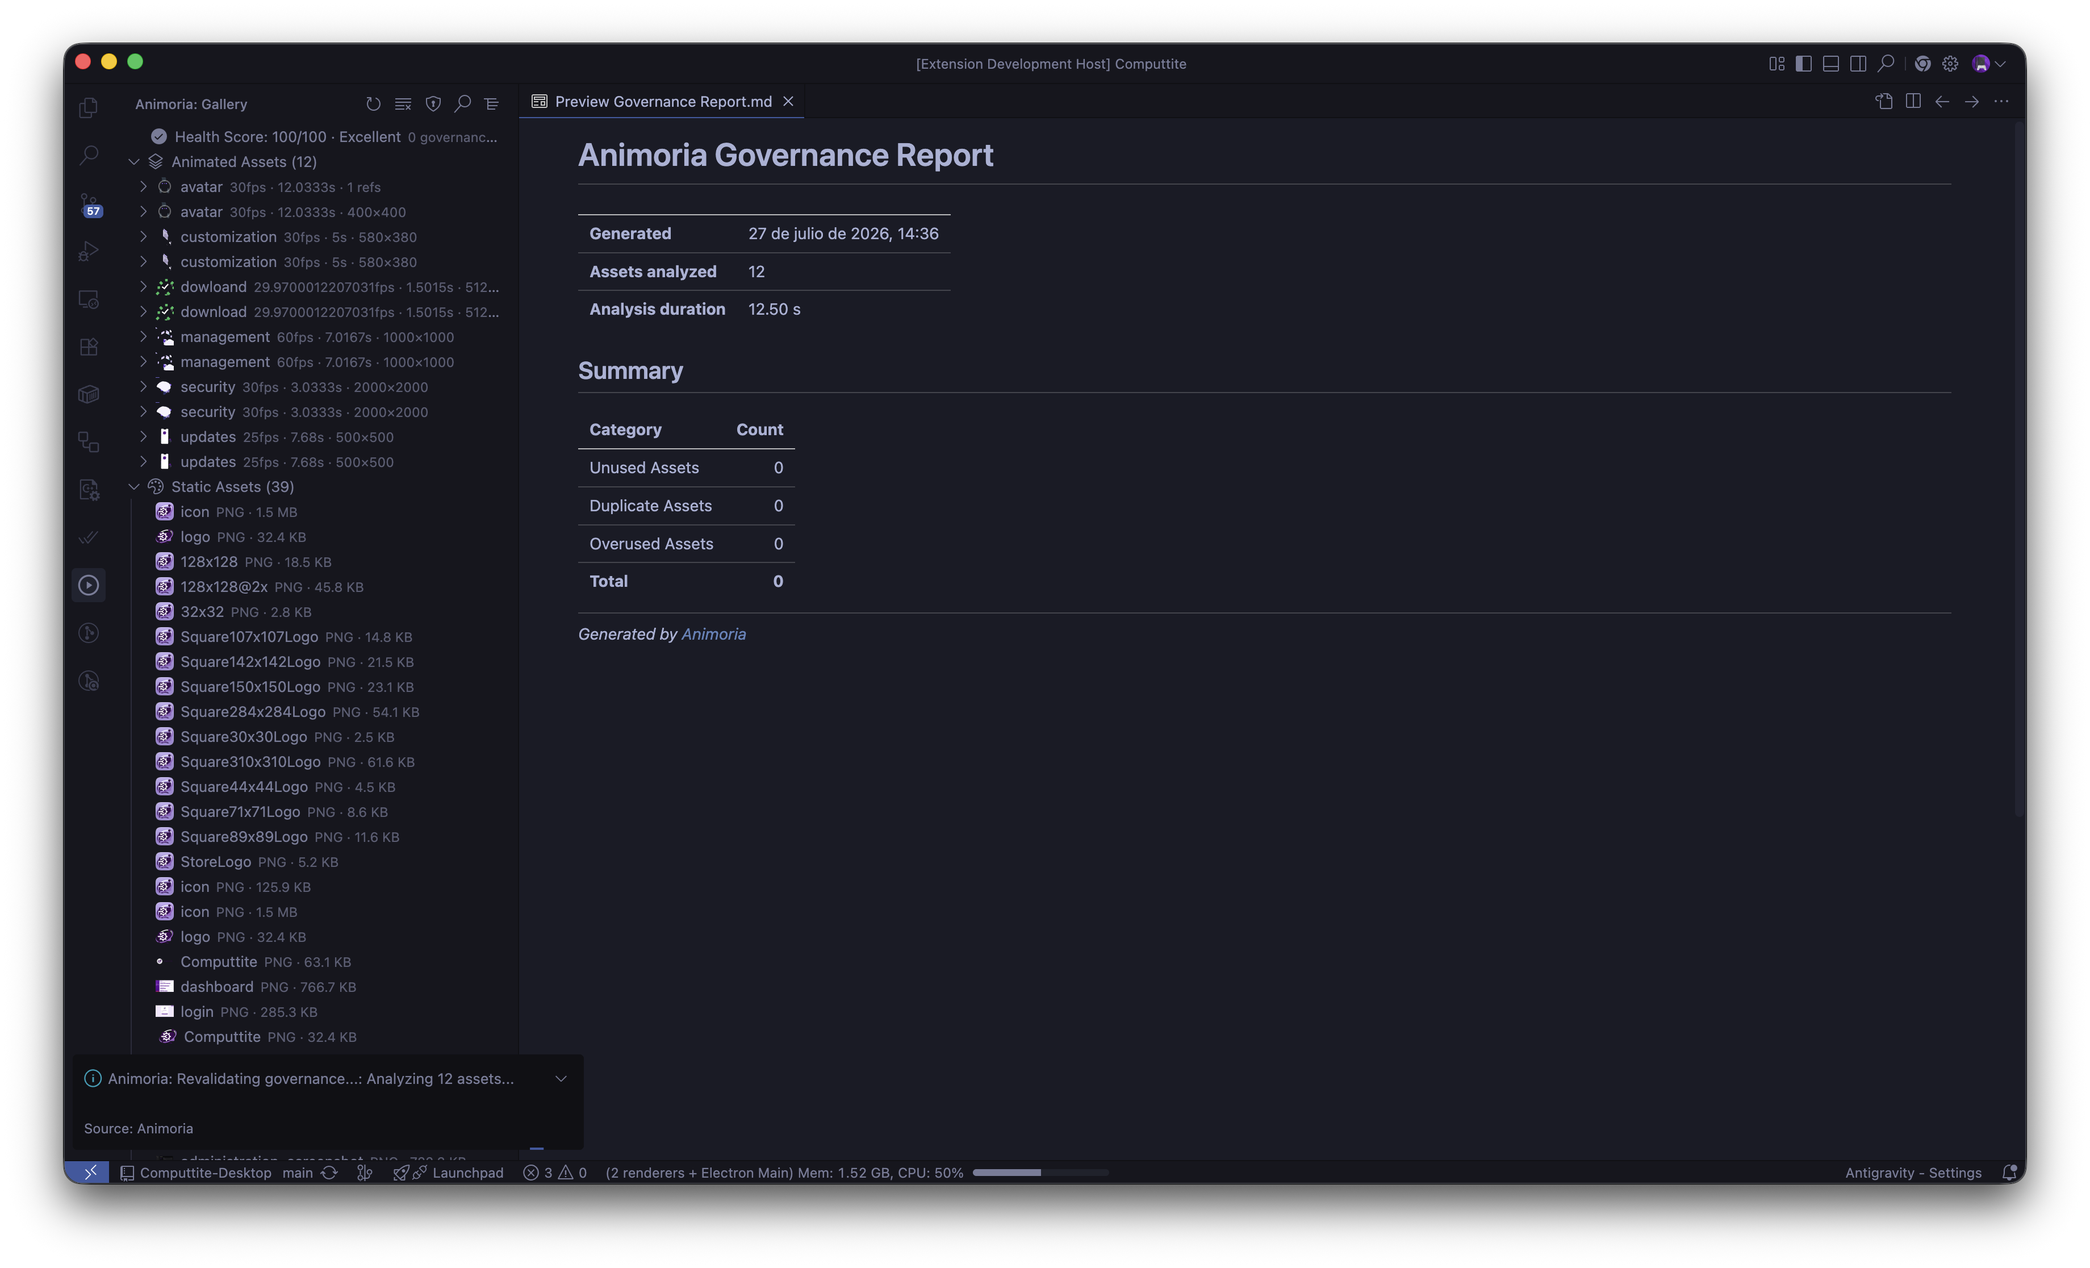
Task: Expand the first security 30fps row
Action: click(x=143, y=386)
